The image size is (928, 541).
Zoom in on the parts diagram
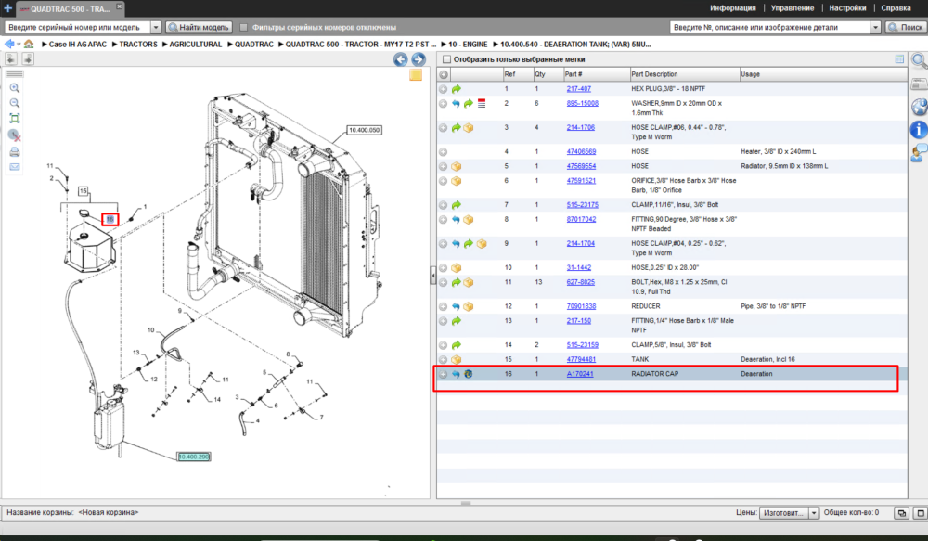15,88
